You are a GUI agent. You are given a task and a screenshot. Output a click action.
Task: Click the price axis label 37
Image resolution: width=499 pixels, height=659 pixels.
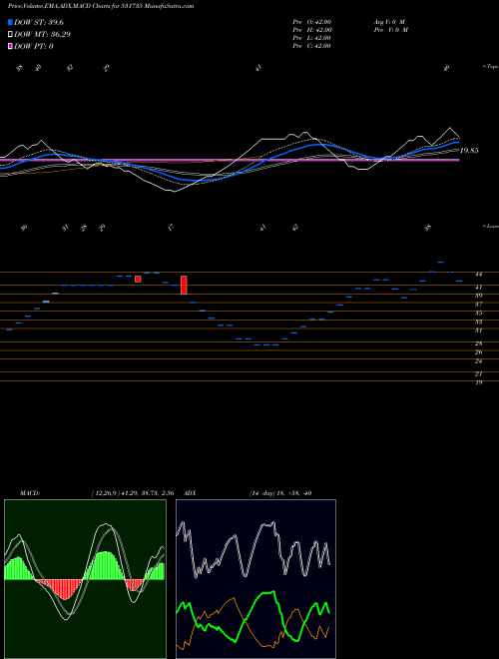(x=478, y=304)
